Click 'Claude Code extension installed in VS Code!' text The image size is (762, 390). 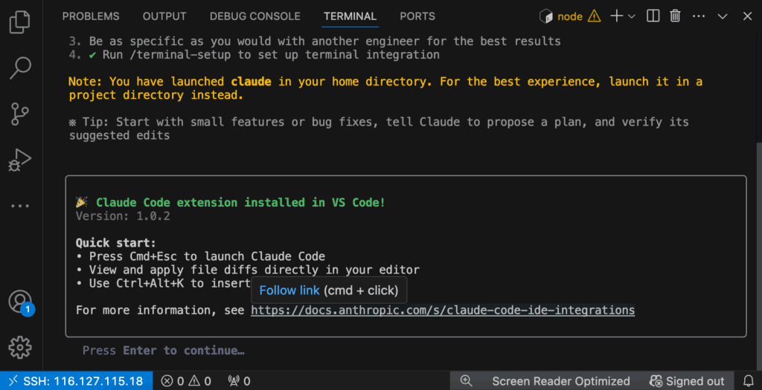click(x=240, y=202)
